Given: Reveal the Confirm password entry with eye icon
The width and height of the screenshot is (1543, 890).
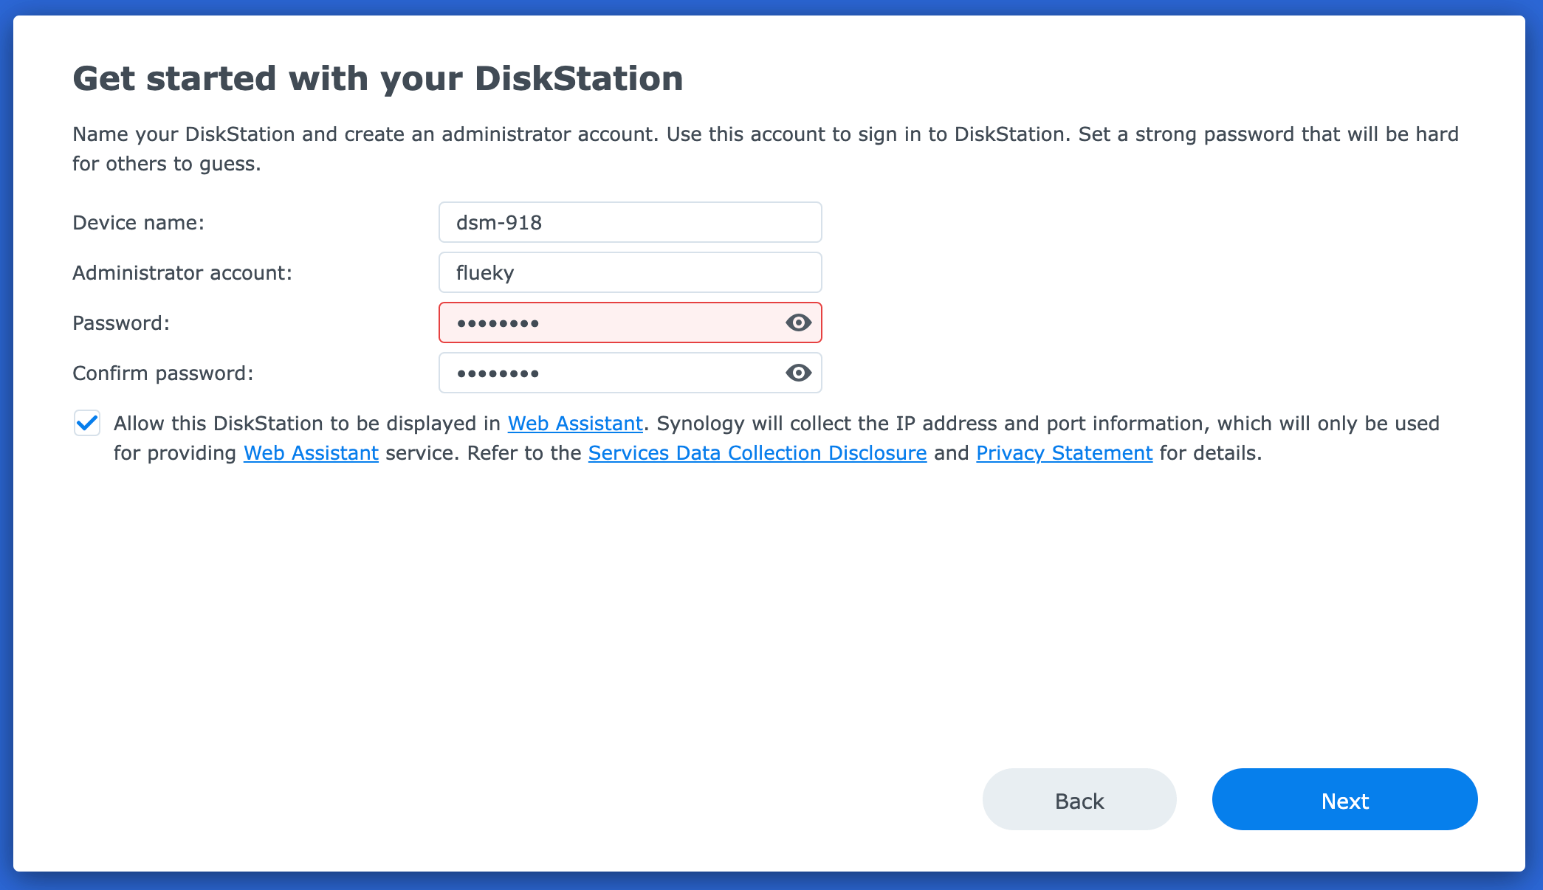Looking at the screenshot, I should click(798, 373).
